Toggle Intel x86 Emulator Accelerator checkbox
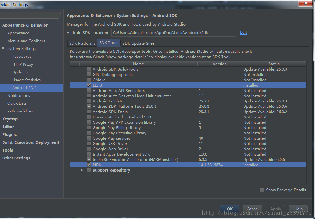Viewport: 315px width, 219px height. [89, 159]
